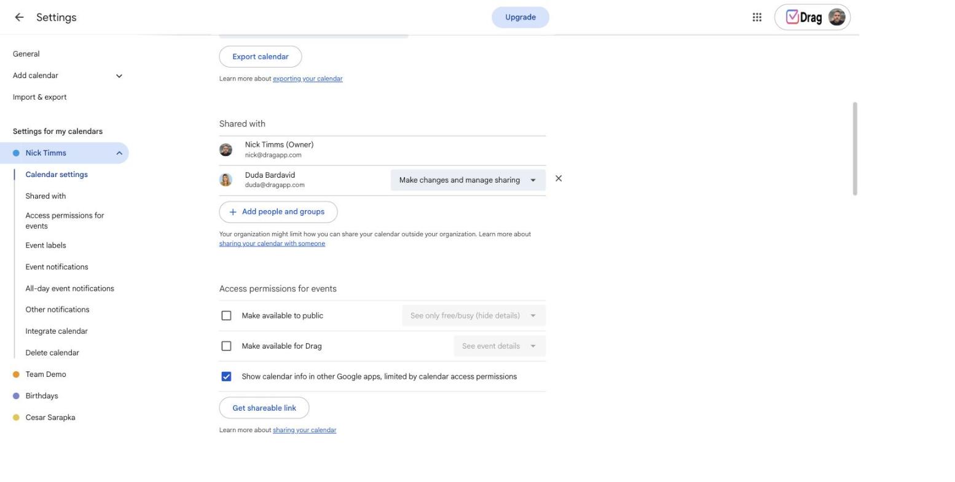Viewport: 955px width, 482px height.
Task: Click the duda@dragapp.com email text
Action: coord(275,185)
